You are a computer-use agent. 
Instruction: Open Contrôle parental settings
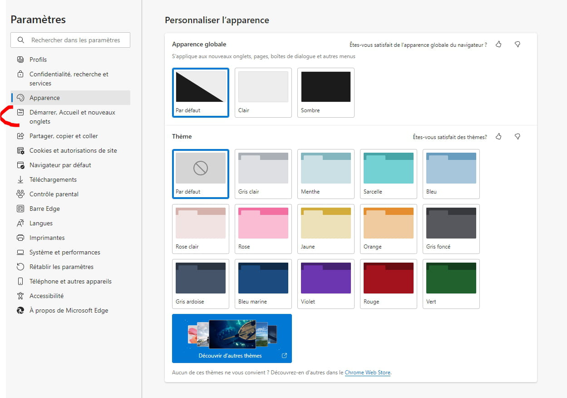click(x=70, y=194)
